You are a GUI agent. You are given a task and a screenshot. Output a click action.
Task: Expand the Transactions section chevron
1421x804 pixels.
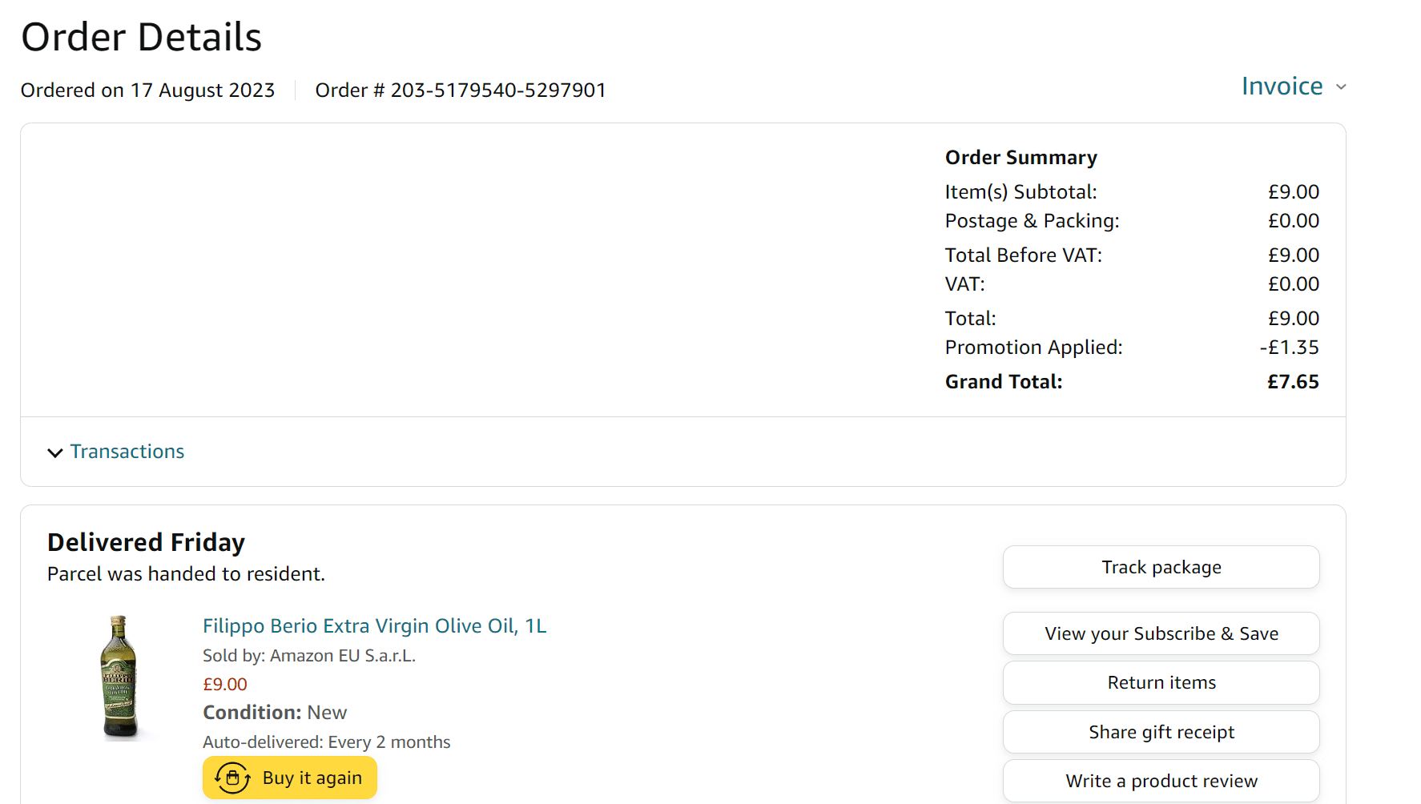click(55, 452)
